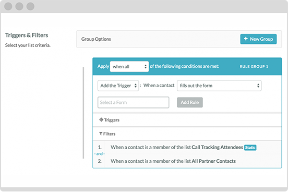288x192 pixels.
Task: Click the 'When a contact' label
Action: pyautogui.click(x=159, y=86)
